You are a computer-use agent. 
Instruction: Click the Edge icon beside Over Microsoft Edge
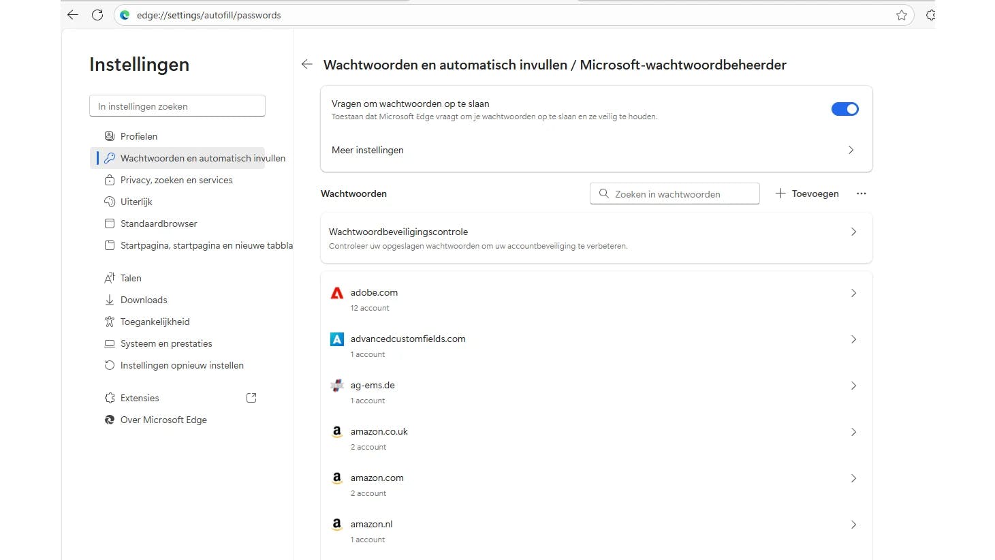(x=109, y=420)
